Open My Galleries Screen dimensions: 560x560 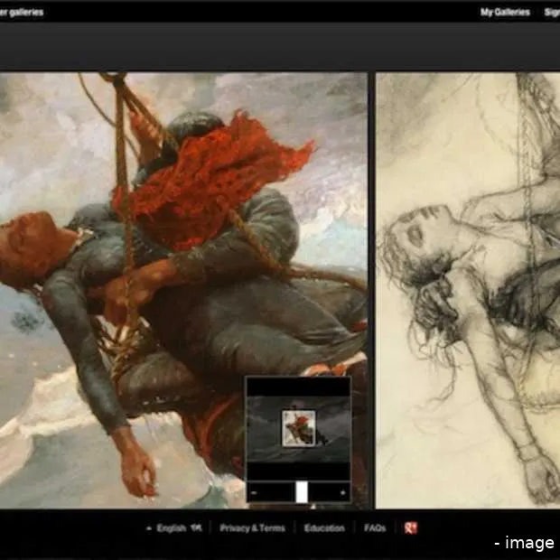505,12
